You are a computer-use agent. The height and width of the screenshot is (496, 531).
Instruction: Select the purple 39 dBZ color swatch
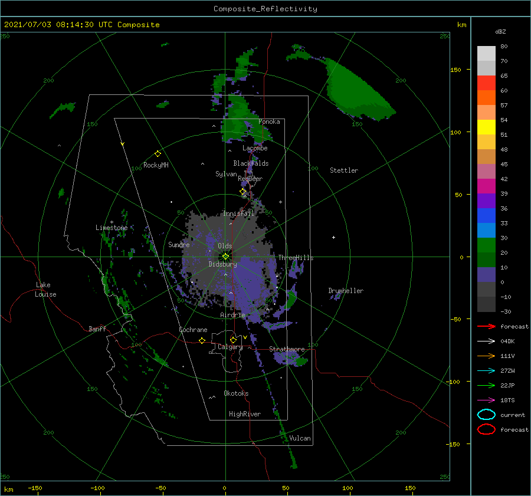coord(486,201)
